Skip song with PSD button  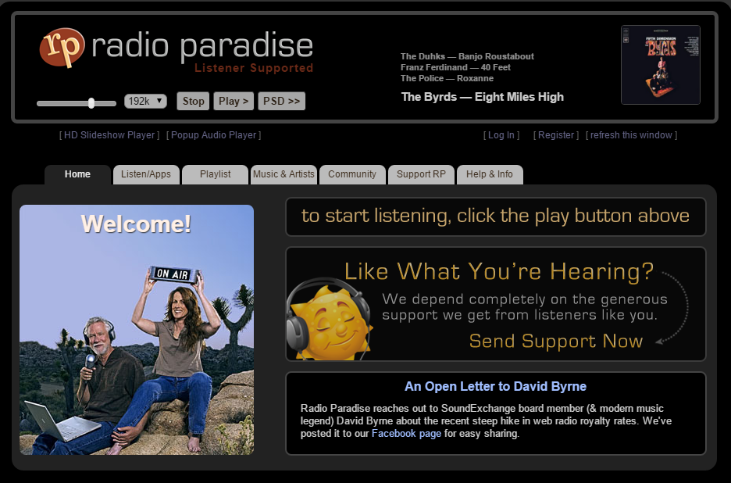282,102
